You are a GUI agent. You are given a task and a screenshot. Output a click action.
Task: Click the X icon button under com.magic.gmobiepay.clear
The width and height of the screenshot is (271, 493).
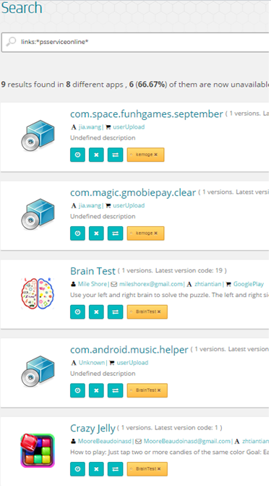click(x=96, y=233)
